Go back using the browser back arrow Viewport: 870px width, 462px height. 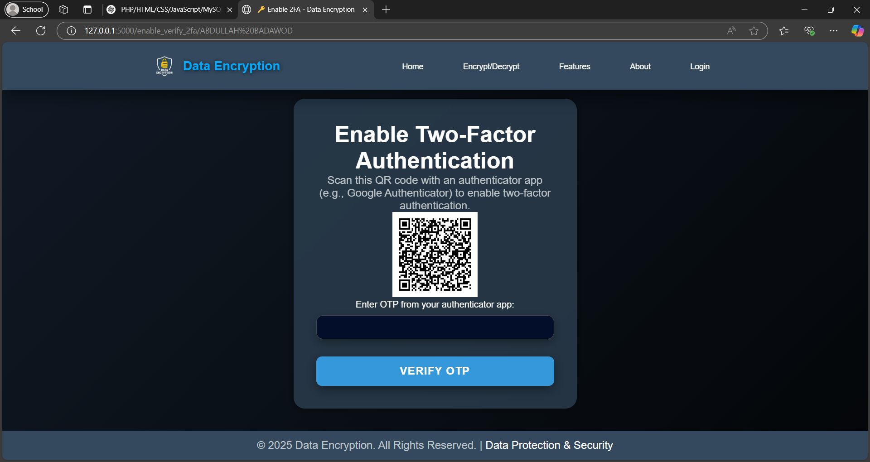(x=16, y=31)
